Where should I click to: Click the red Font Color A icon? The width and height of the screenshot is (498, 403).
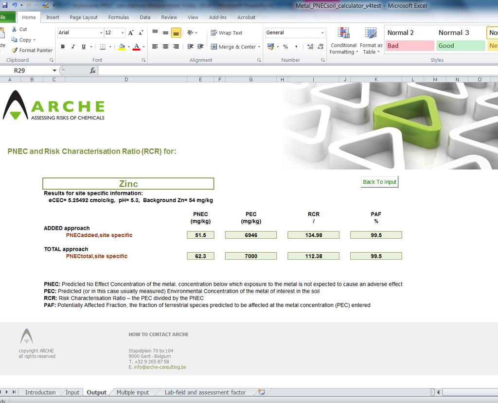click(137, 47)
